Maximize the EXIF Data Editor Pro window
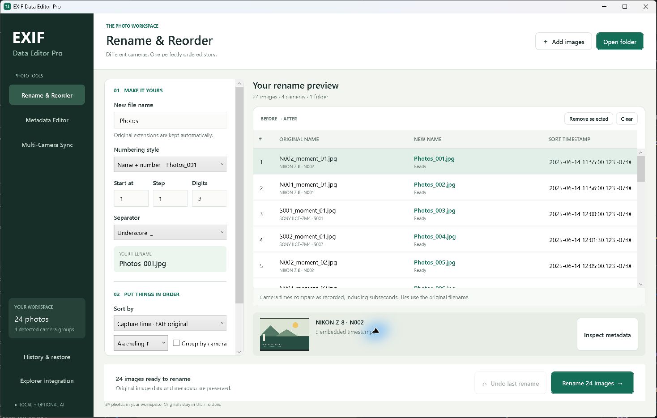The height and width of the screenshot is (418, 657). click(625, 7)
